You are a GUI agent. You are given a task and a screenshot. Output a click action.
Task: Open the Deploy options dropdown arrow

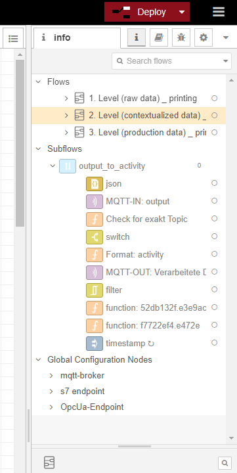(x=182, y=12)
